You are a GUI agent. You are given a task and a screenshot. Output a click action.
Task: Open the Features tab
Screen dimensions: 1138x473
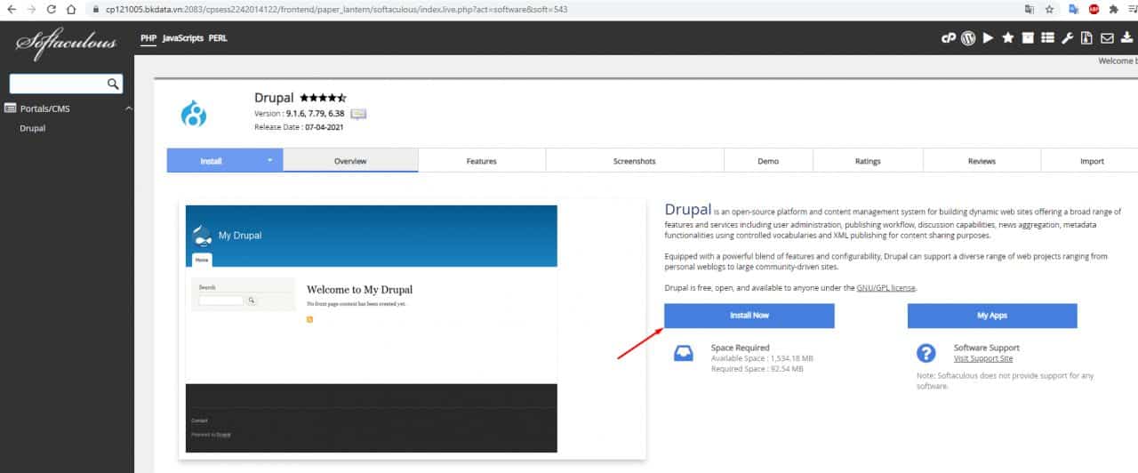click(x=482, y=161)
